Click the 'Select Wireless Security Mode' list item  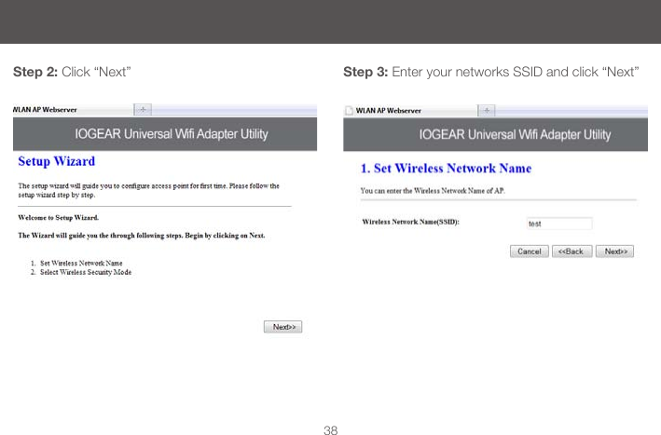[x=86, y=272]
